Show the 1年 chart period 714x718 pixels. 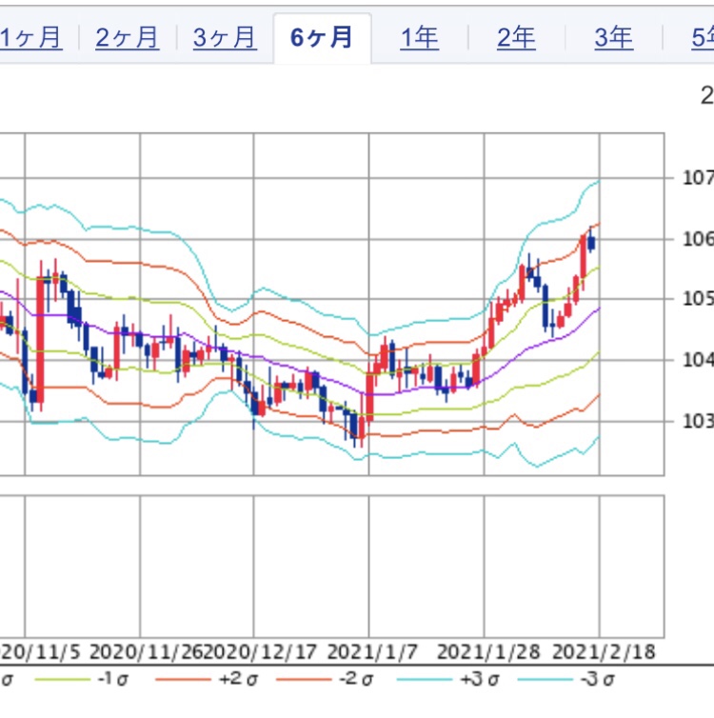click(419, 38)
